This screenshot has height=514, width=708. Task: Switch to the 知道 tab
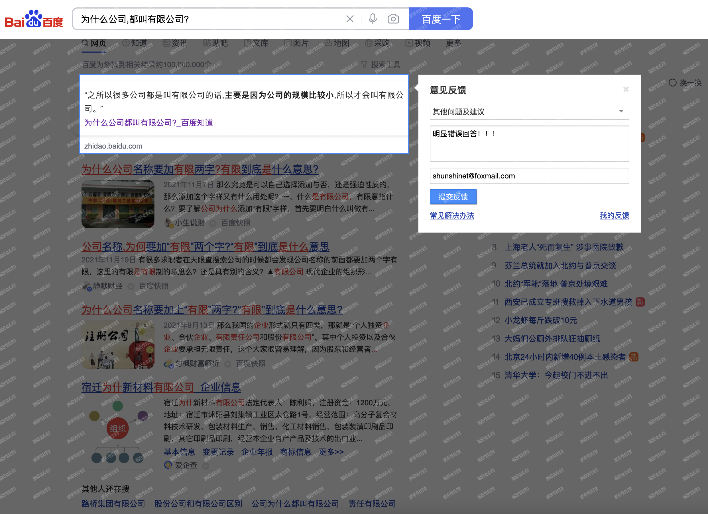[135, 43]
